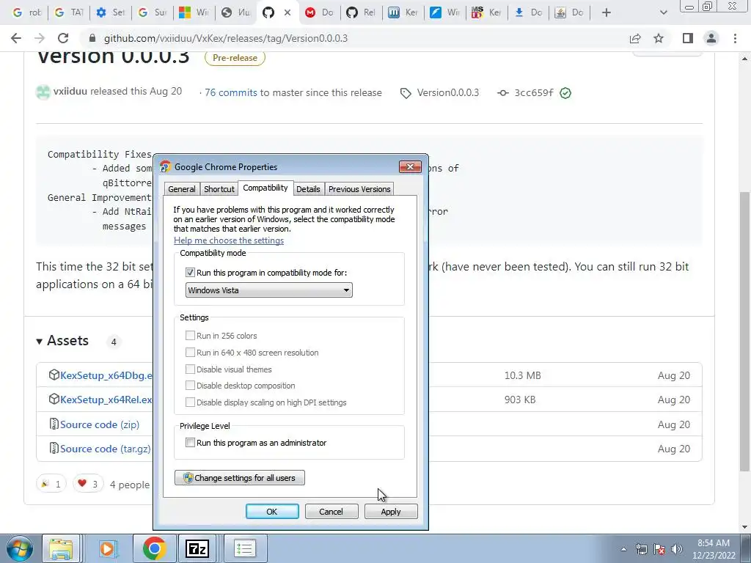Enable Run this program as an administrator
Screen dimensions: 751x563
coord(190,442)
